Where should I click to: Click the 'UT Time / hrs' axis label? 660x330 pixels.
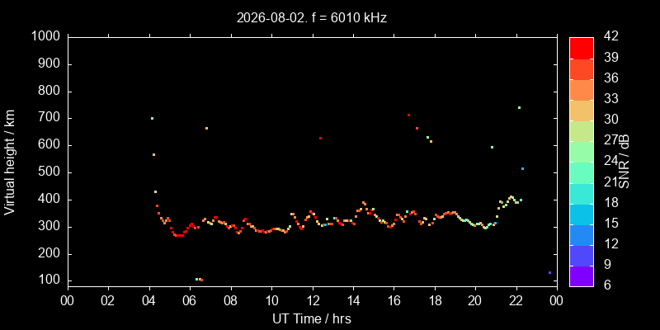tap(312, 318)
